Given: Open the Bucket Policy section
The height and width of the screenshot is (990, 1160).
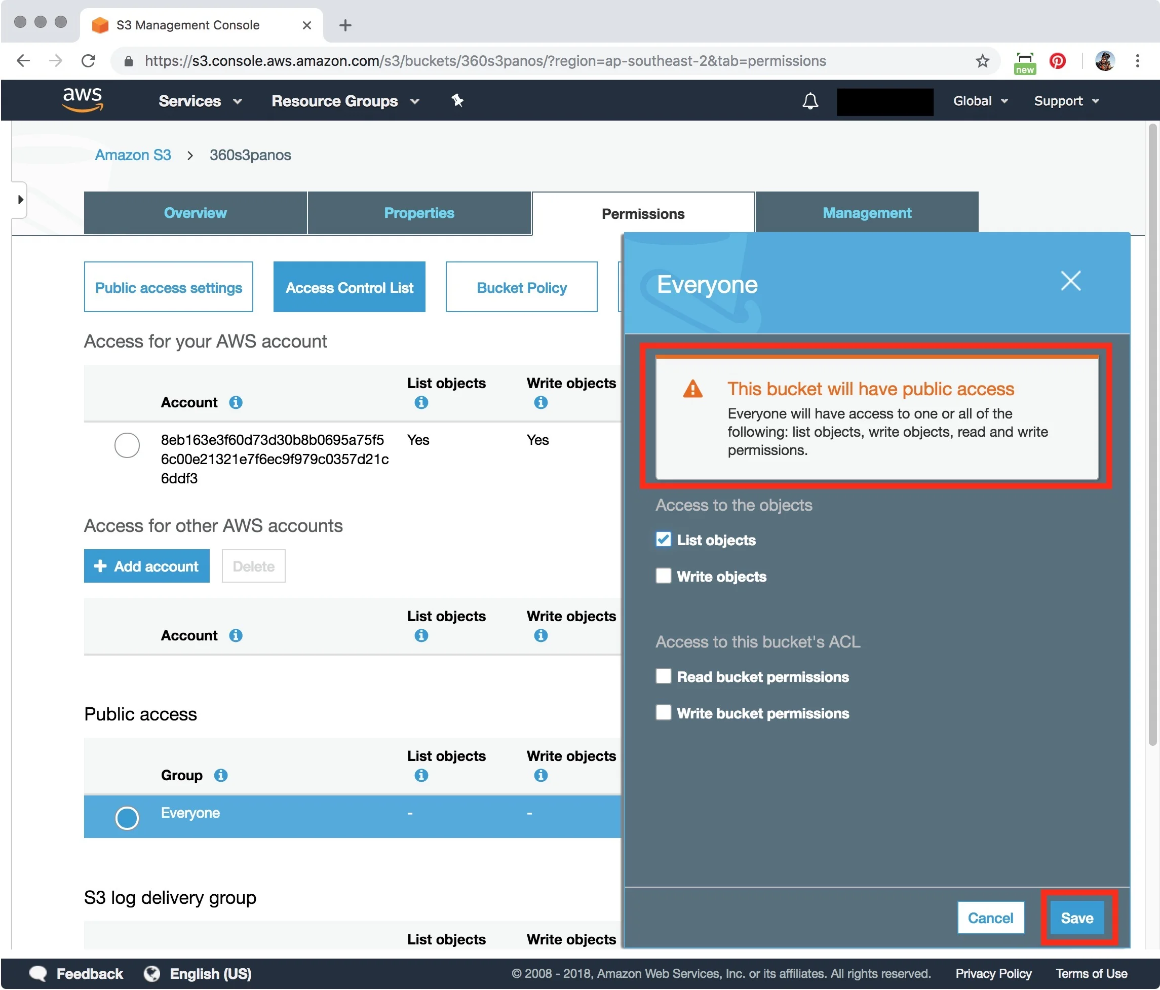Looking at the screenshot, I should point(521,287).
